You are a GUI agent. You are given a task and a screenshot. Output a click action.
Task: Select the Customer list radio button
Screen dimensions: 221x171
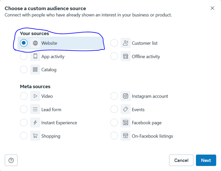114,43
